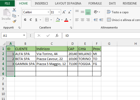
Task: Open REVISIONE tab
Action: click(x=130, y=3)
